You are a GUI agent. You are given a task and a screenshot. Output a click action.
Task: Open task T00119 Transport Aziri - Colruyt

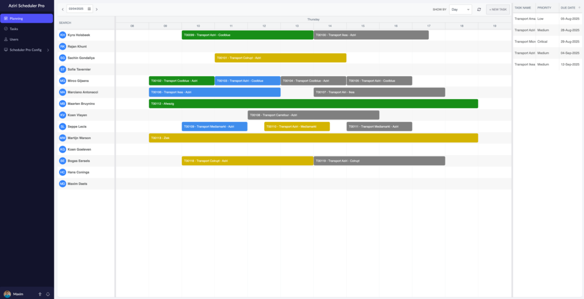pos(379,161)
